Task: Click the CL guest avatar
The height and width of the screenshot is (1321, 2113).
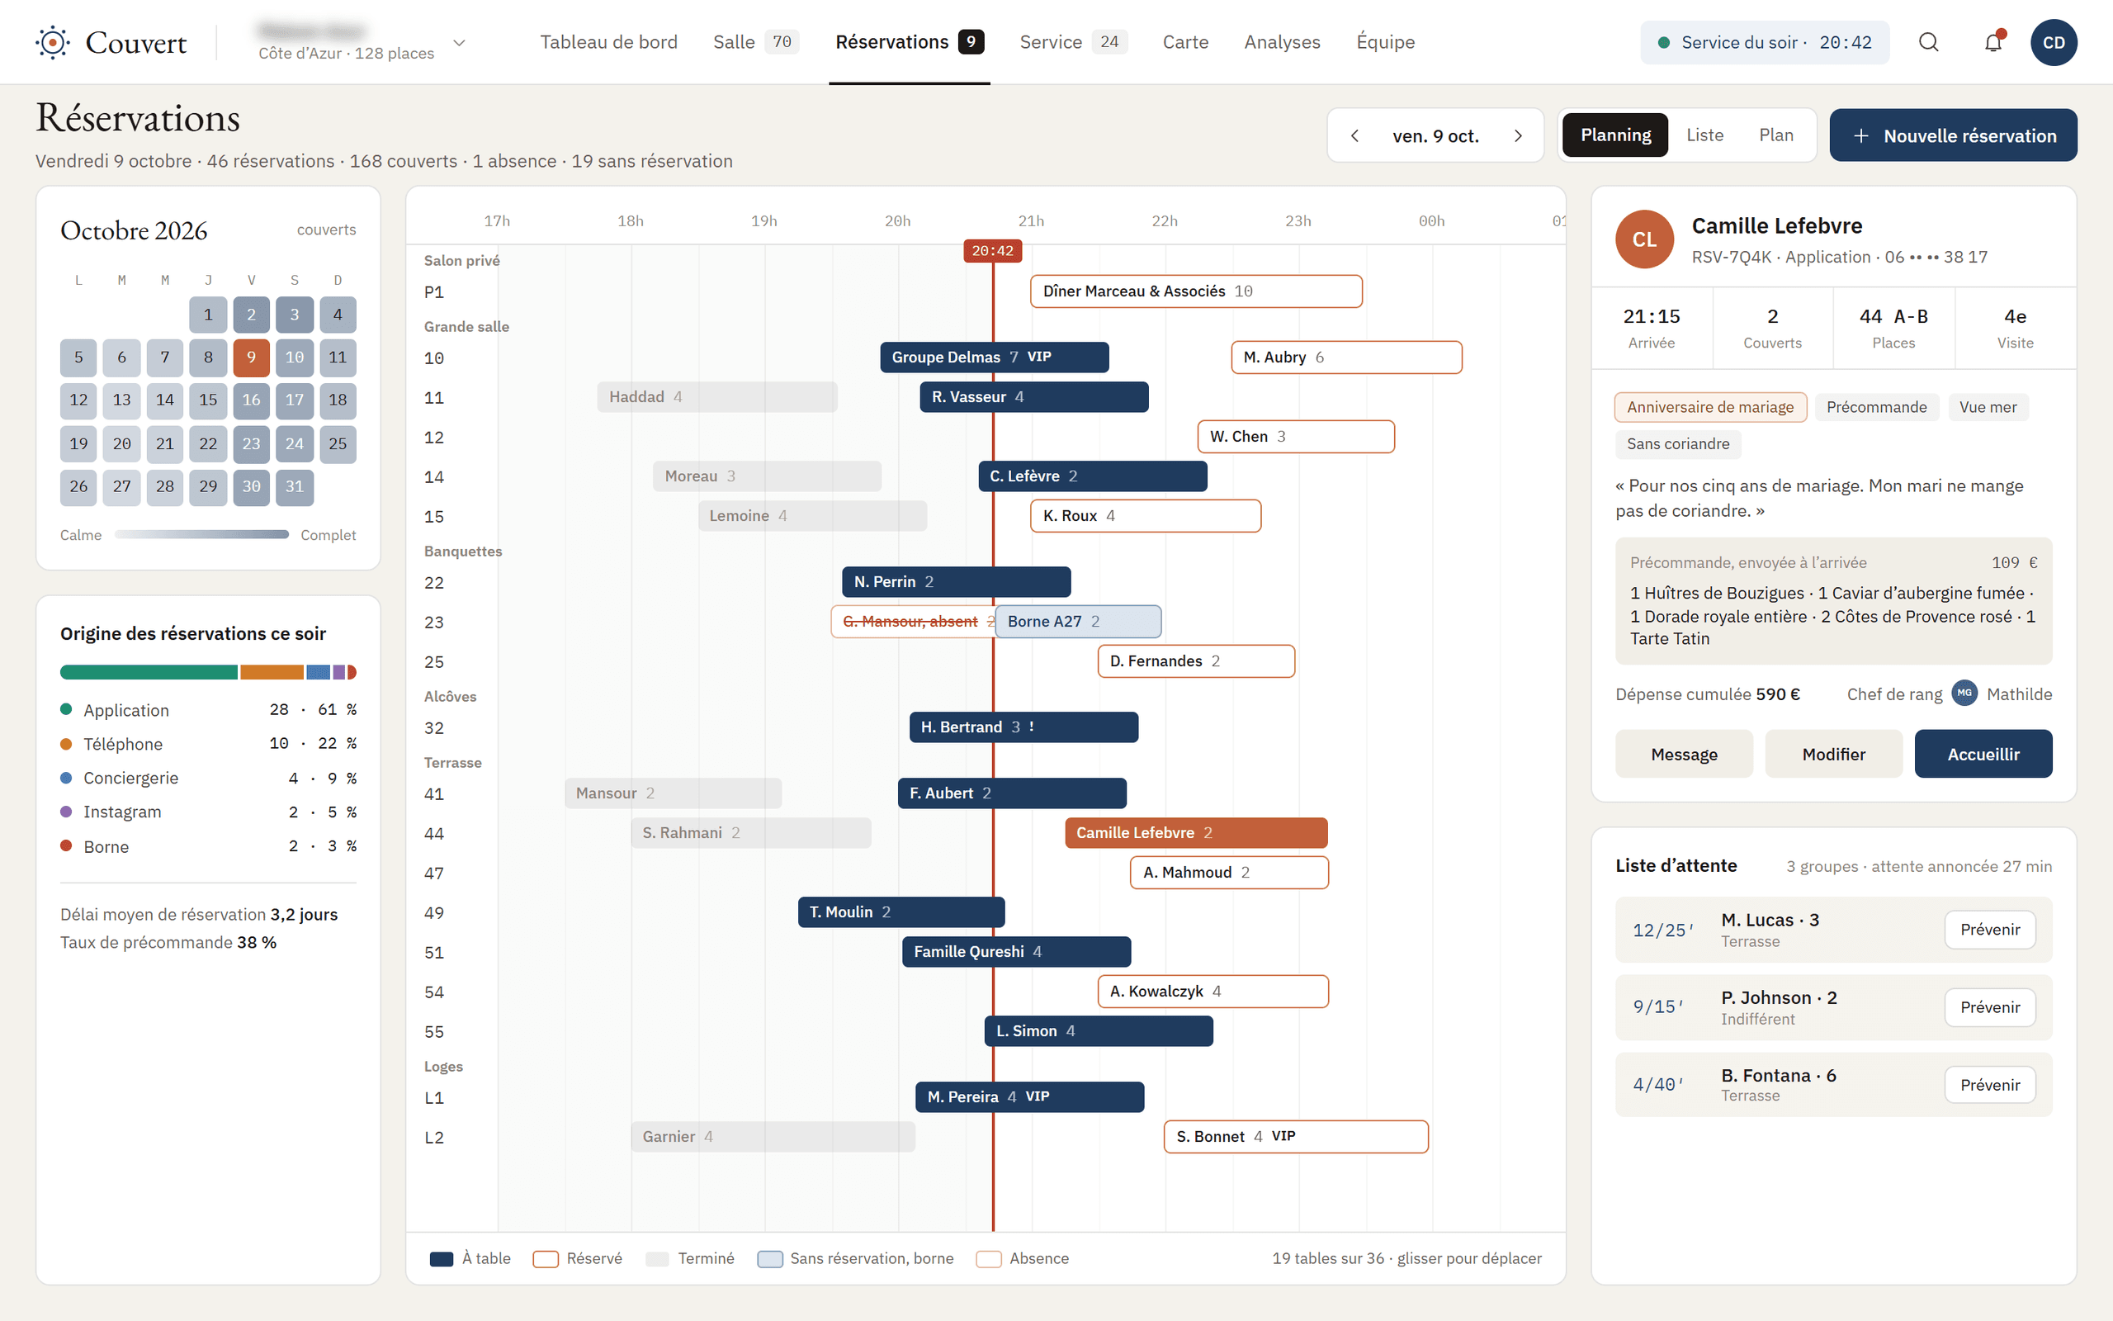Action: pyautogui.click(x=1644, y=239)
